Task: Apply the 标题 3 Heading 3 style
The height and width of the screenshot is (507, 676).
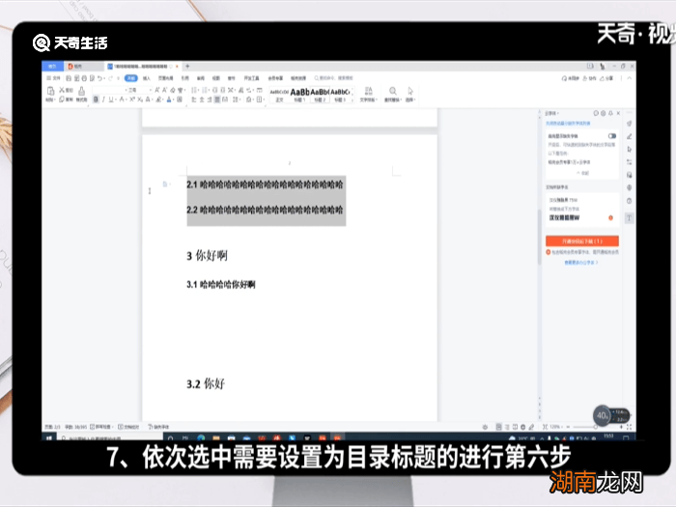Action: 340,96
